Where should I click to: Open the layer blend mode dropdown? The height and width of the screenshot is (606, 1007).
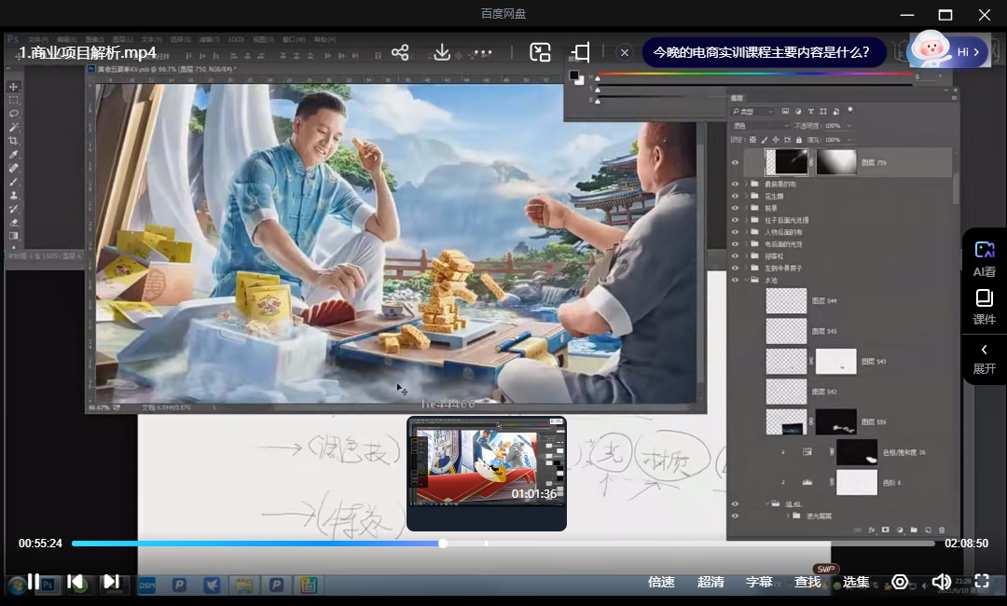click(x=760, y=125)
